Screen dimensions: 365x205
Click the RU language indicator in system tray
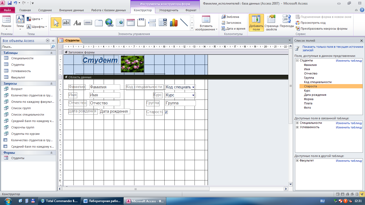point(323,201)
